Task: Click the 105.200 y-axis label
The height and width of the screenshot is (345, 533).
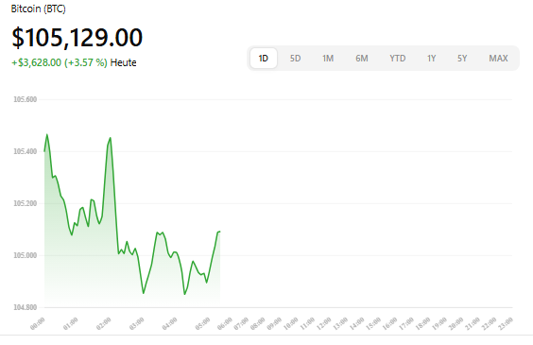Action: (26, 203)
